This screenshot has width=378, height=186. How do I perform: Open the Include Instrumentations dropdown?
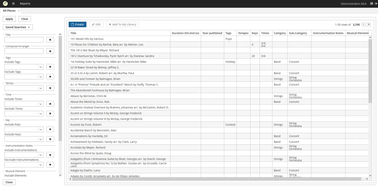tap(41, 155)
